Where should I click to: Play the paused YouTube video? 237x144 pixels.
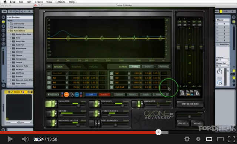pyautogui.click(x=10, y=139)
